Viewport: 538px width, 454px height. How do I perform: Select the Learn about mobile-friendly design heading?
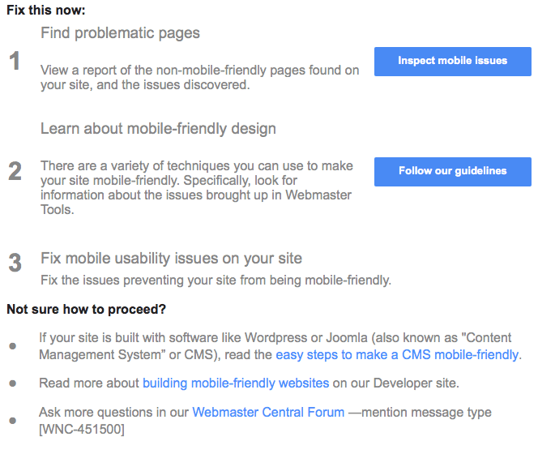tap(158, 129)
